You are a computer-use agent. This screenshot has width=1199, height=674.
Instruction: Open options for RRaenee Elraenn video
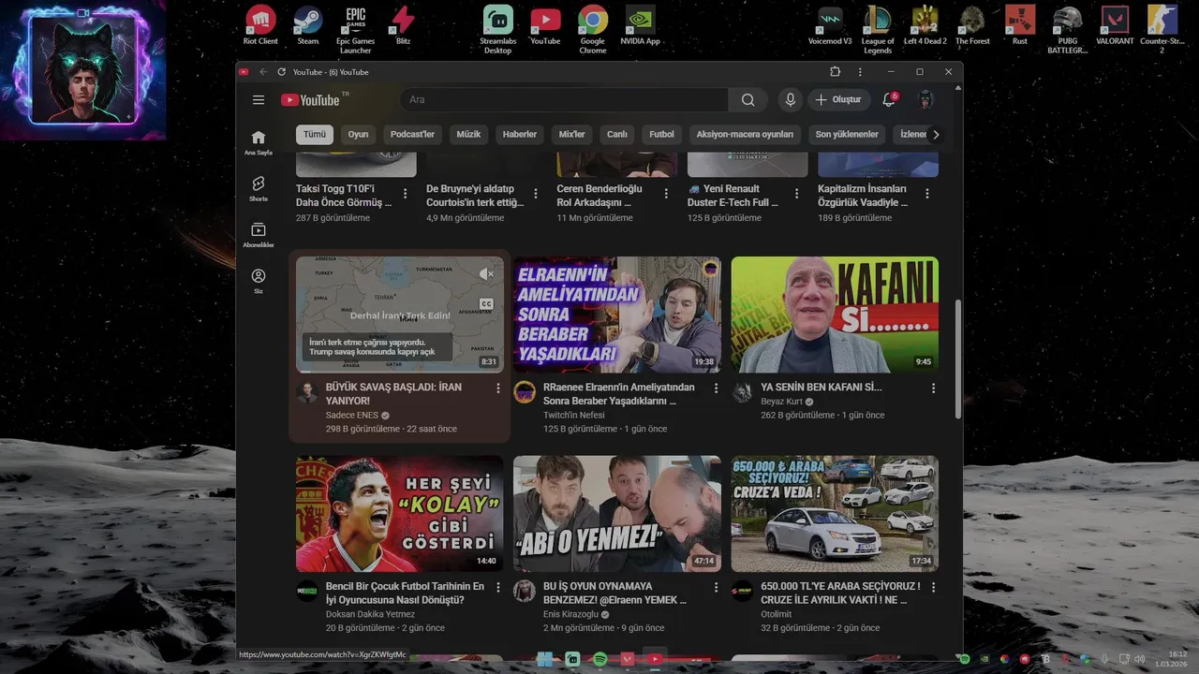[716, 388]
